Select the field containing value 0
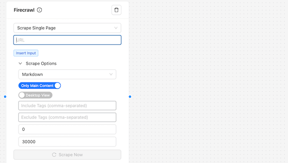This screenshot has height=163, width=288. pyautogui.click(x=67, y=129)
